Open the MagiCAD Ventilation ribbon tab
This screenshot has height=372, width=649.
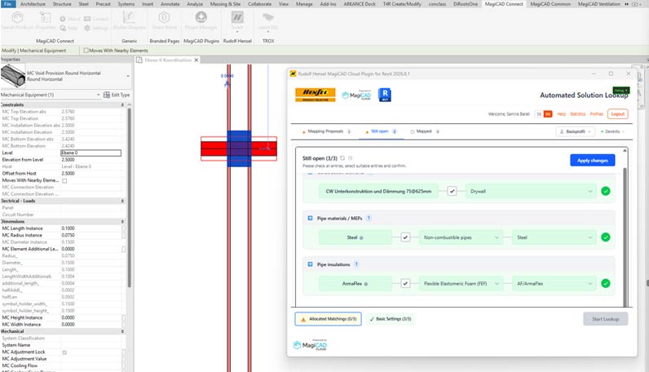pyautogui.click(x=599, y=4)
